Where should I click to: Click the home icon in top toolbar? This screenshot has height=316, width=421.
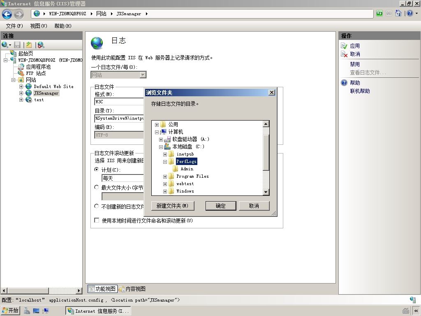point(398,14)
